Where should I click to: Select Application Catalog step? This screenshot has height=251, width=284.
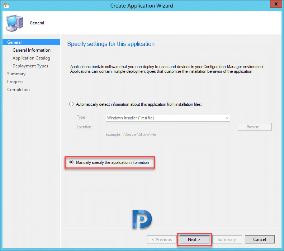coord(31,58)
